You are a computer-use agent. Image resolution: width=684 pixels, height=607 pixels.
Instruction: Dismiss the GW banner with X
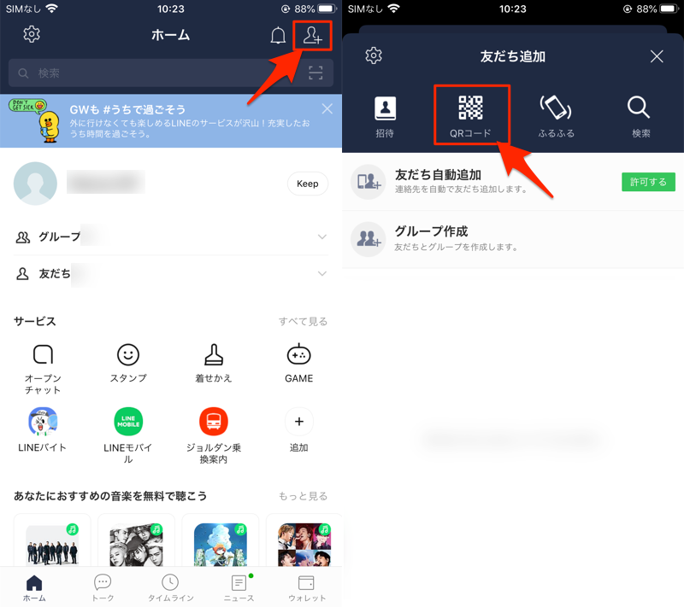327,108
